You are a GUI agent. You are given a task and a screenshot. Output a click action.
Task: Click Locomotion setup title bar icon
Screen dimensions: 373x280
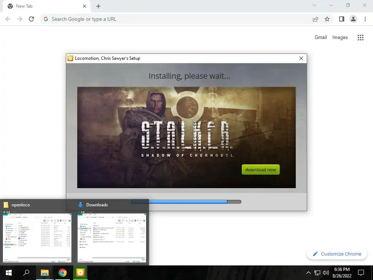click(70, 58)
